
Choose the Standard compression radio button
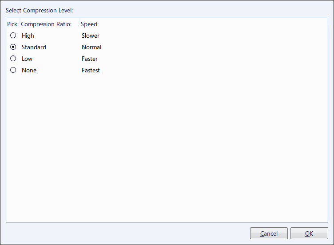pyautogui.click(x=13, y=47)
